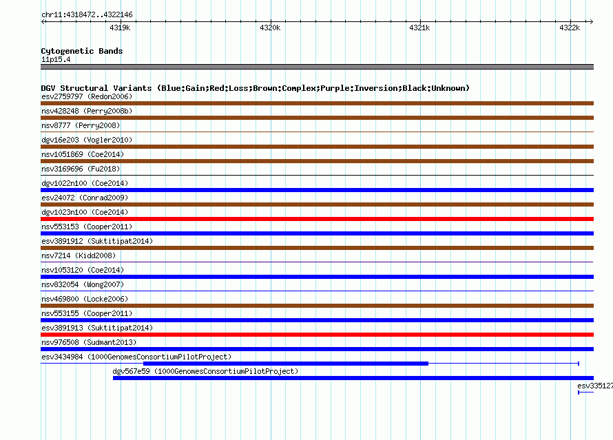Open variant nsv832054 (Wong2007) label
The height and width of the screenshot is (440, 613).
click(x=83, y=284)
